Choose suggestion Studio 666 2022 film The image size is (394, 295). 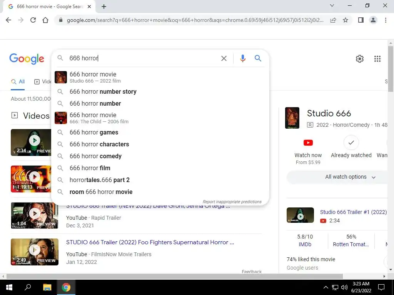point(160,77)
